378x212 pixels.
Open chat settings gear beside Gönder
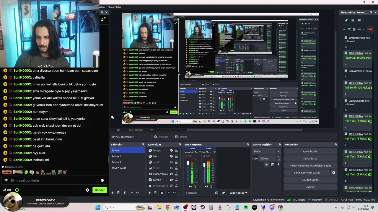tap(87, 190)
